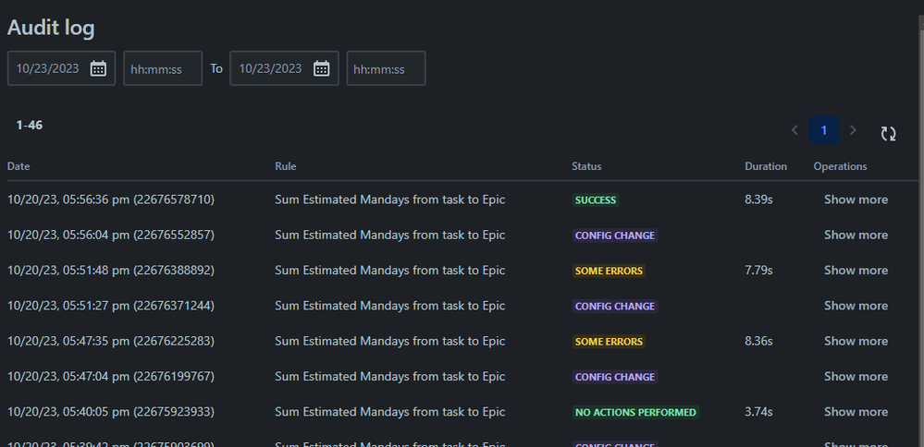Click the Date column header

(x=18, y=166)
